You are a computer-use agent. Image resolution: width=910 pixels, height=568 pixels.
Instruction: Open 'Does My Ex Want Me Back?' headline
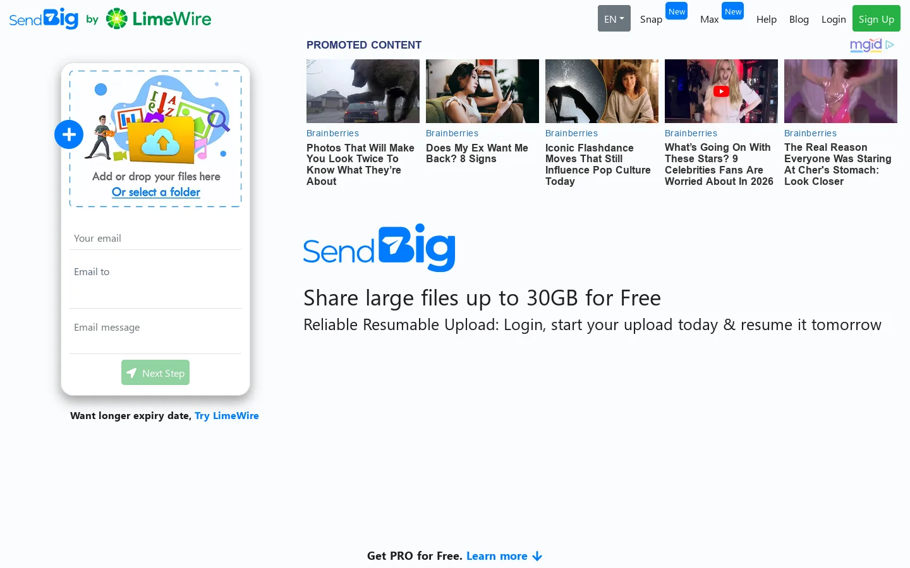[x=477, y=153]
